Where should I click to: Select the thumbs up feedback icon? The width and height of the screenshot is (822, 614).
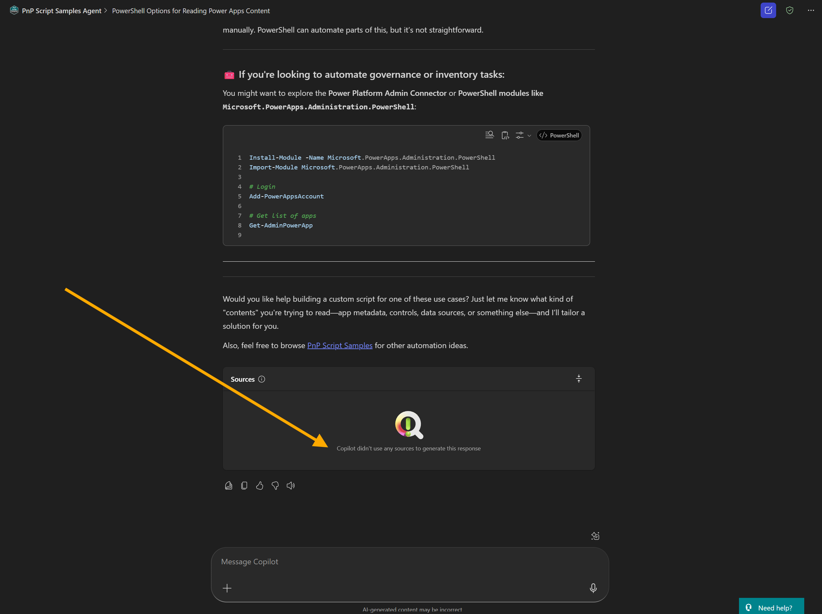click(260, 486)
